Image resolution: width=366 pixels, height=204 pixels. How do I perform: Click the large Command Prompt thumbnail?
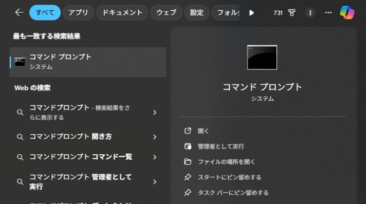(262, 57)
